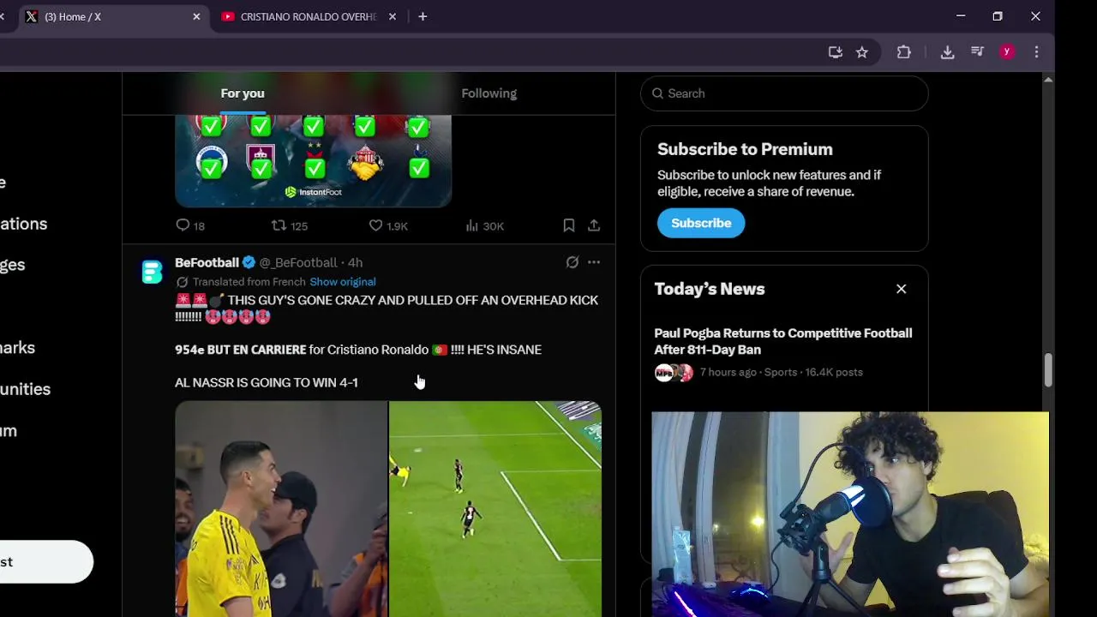Click the Search input field
The height and width of the screenshot is (617, 1097).
tap(784, 93)
